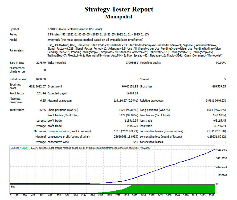Click Maximum consecutive losses value 2 (-119231.80)

216,131
